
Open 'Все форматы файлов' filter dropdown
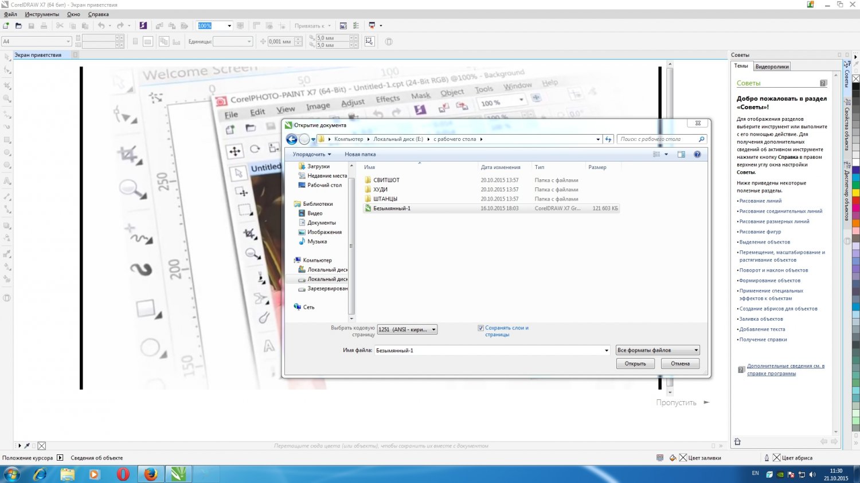tap(658, 350)
